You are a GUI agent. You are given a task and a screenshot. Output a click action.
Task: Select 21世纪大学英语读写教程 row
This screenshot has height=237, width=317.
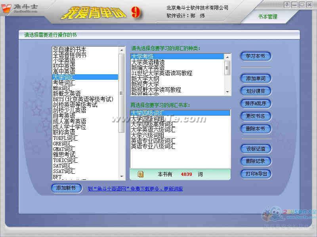click(177, 73)
